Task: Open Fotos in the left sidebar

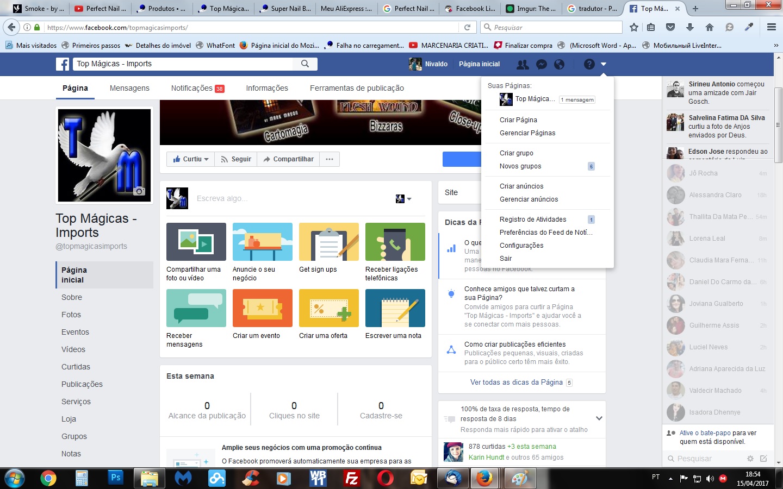Action: click(71, 315)
